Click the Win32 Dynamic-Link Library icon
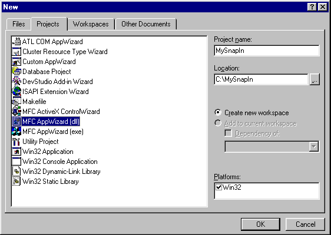 click(16, 172)
